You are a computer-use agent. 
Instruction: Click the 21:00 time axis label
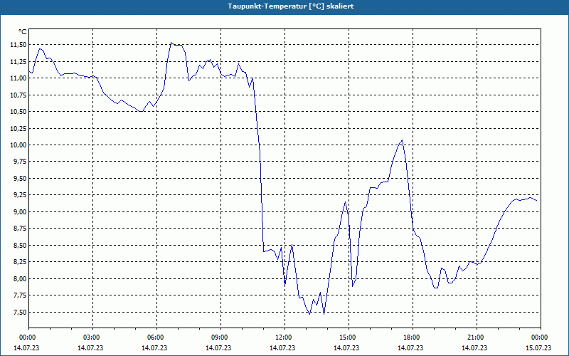click(x=474, y=337)
